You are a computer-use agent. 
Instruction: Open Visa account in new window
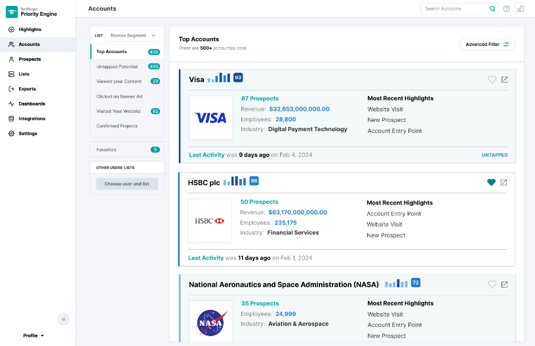(504, 79)
